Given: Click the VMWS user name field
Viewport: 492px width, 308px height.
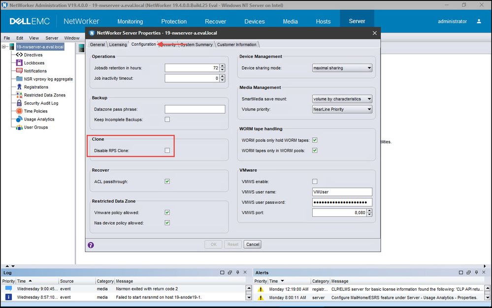Looking at the screenshot, I should [342, 192].
